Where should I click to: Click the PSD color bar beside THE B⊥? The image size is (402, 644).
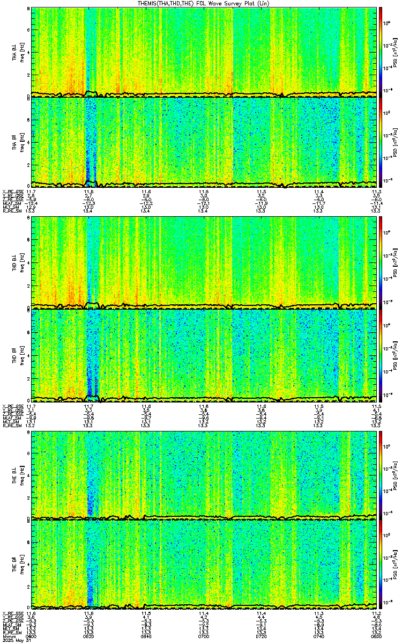[381, 474]
